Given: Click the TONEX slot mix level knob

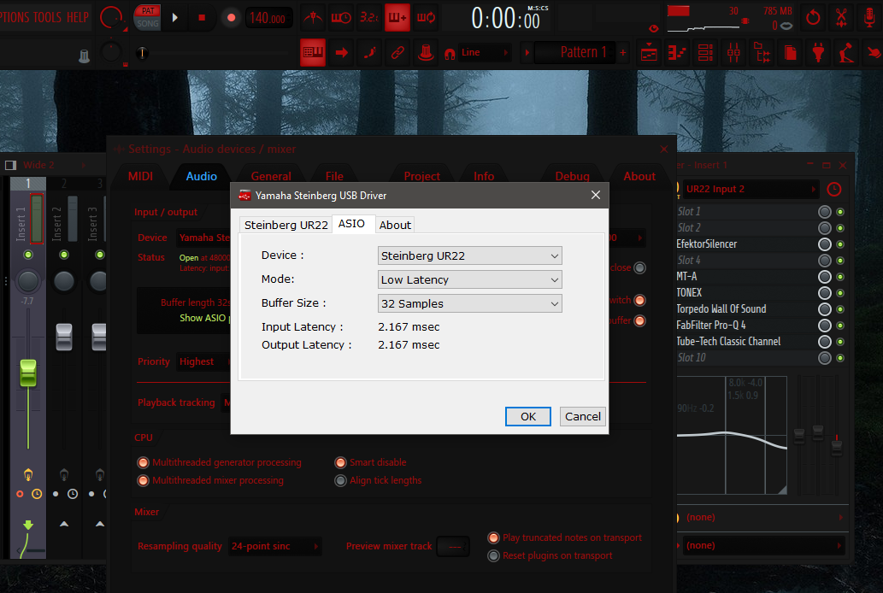Looking at the screenshot, I should coord(824,293).
